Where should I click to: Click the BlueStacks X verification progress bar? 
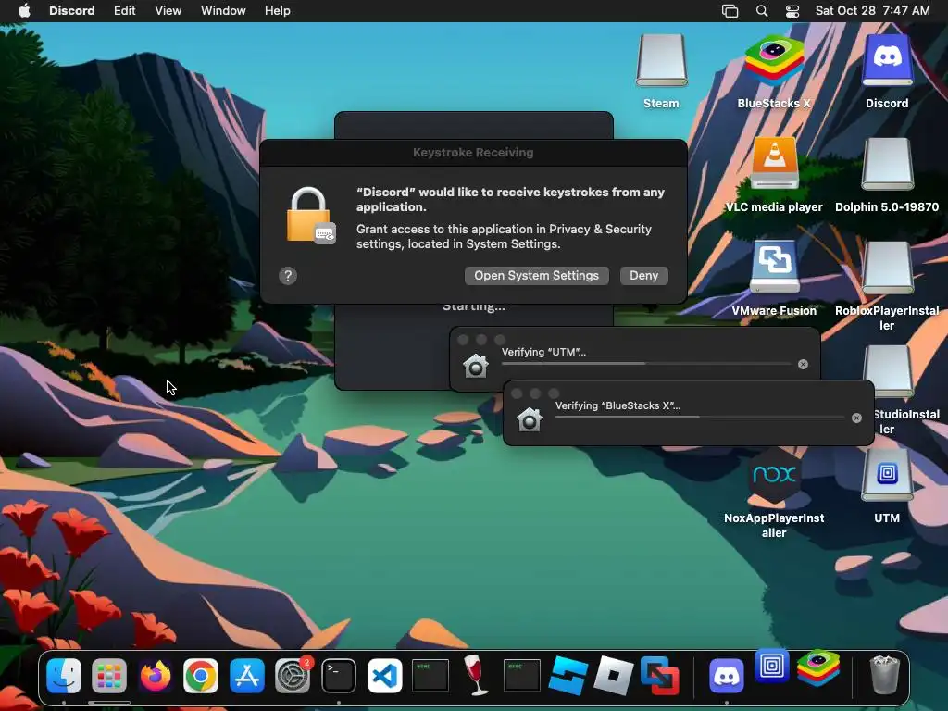point(700,418)
